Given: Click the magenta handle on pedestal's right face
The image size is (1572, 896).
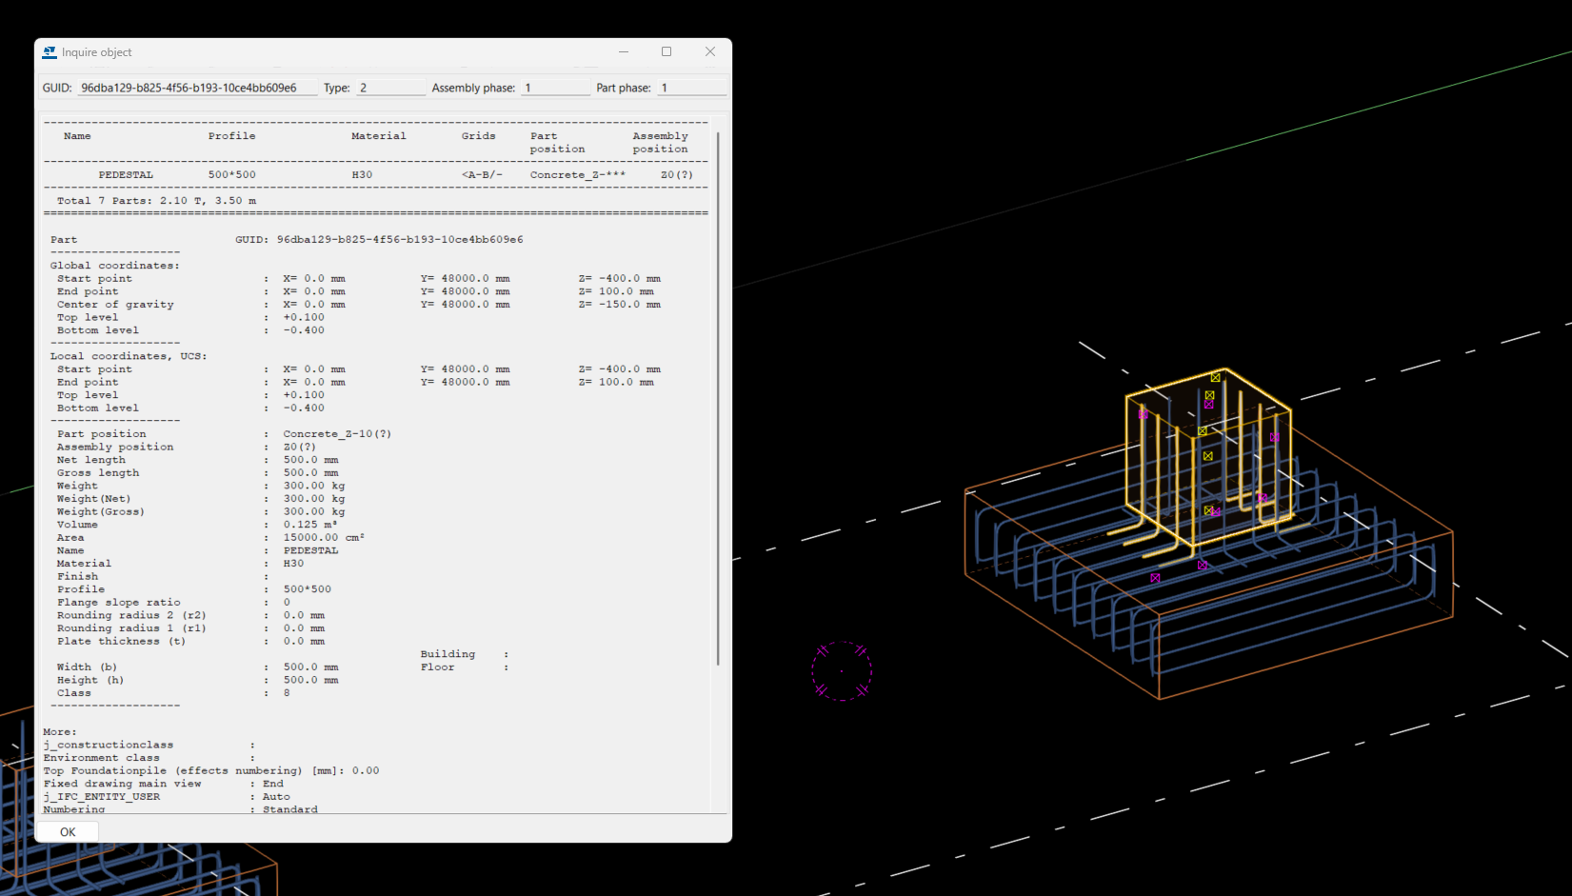Looking at the screenshot, I should tap(1274, 437).
